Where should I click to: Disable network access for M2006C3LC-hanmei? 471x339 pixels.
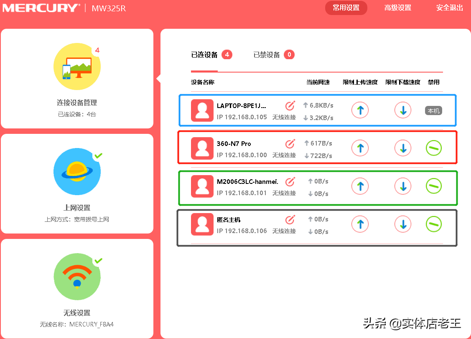coord(433,186)
